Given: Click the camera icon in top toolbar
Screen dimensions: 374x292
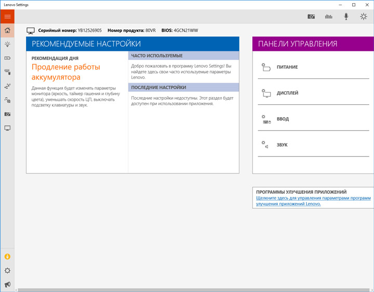Looking at the screenshot, I should point(311,17).
